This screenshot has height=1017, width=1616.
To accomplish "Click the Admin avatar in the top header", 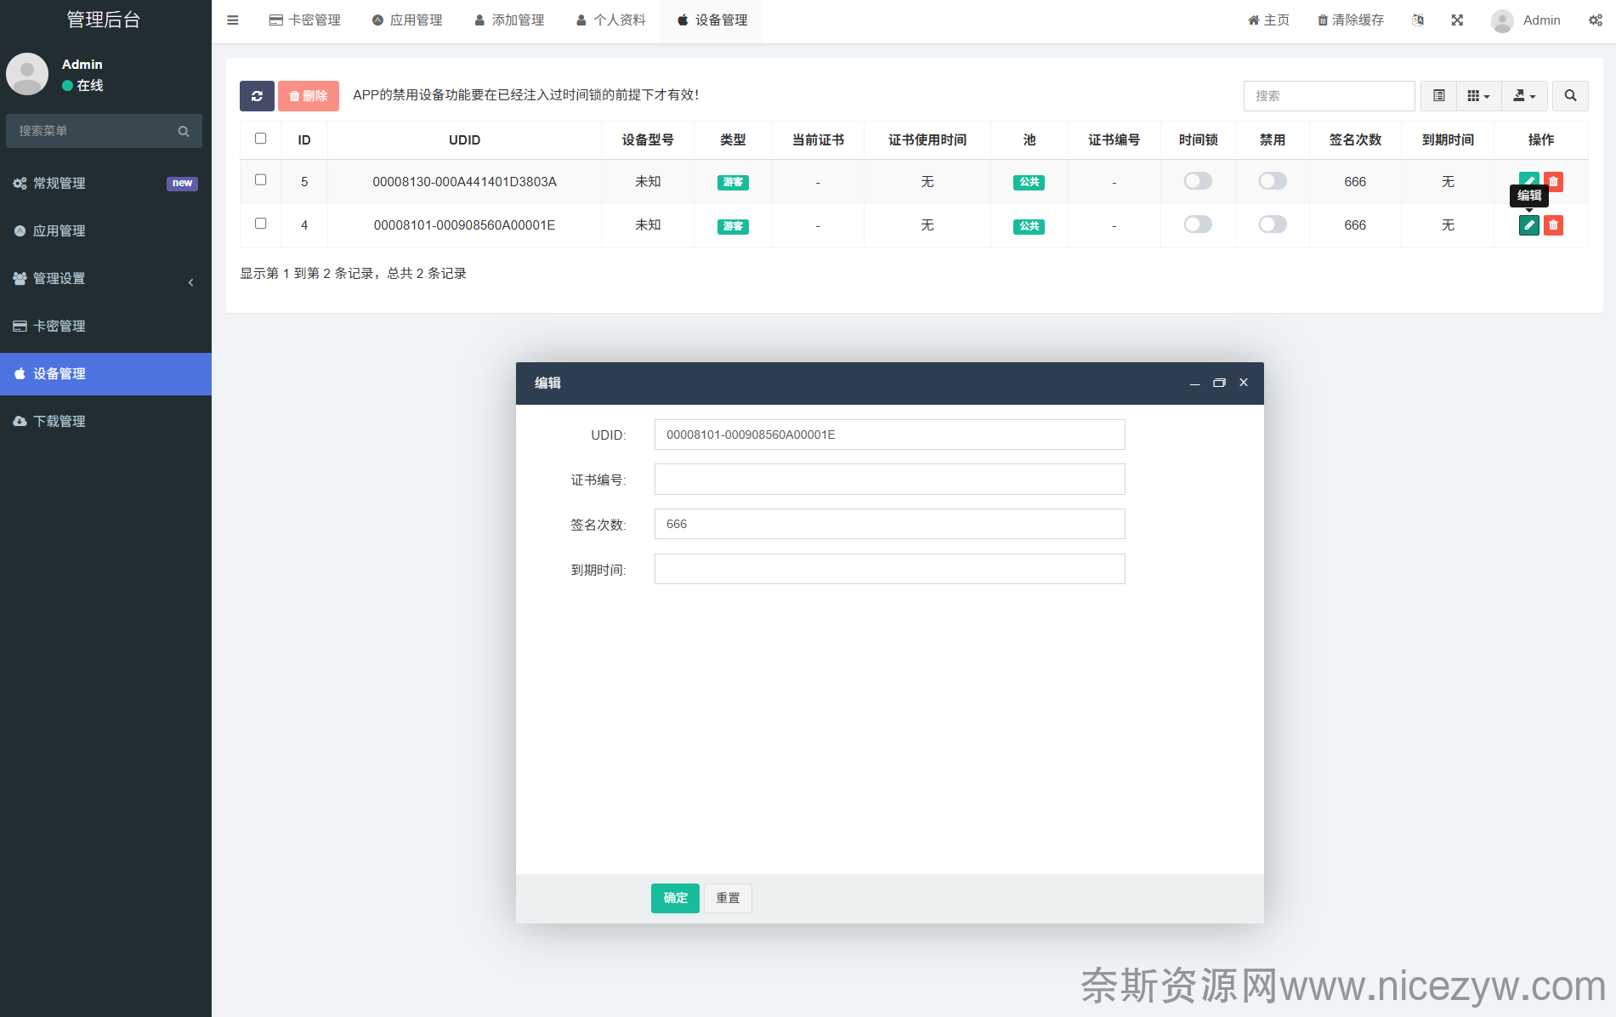I will (1502, 20).
